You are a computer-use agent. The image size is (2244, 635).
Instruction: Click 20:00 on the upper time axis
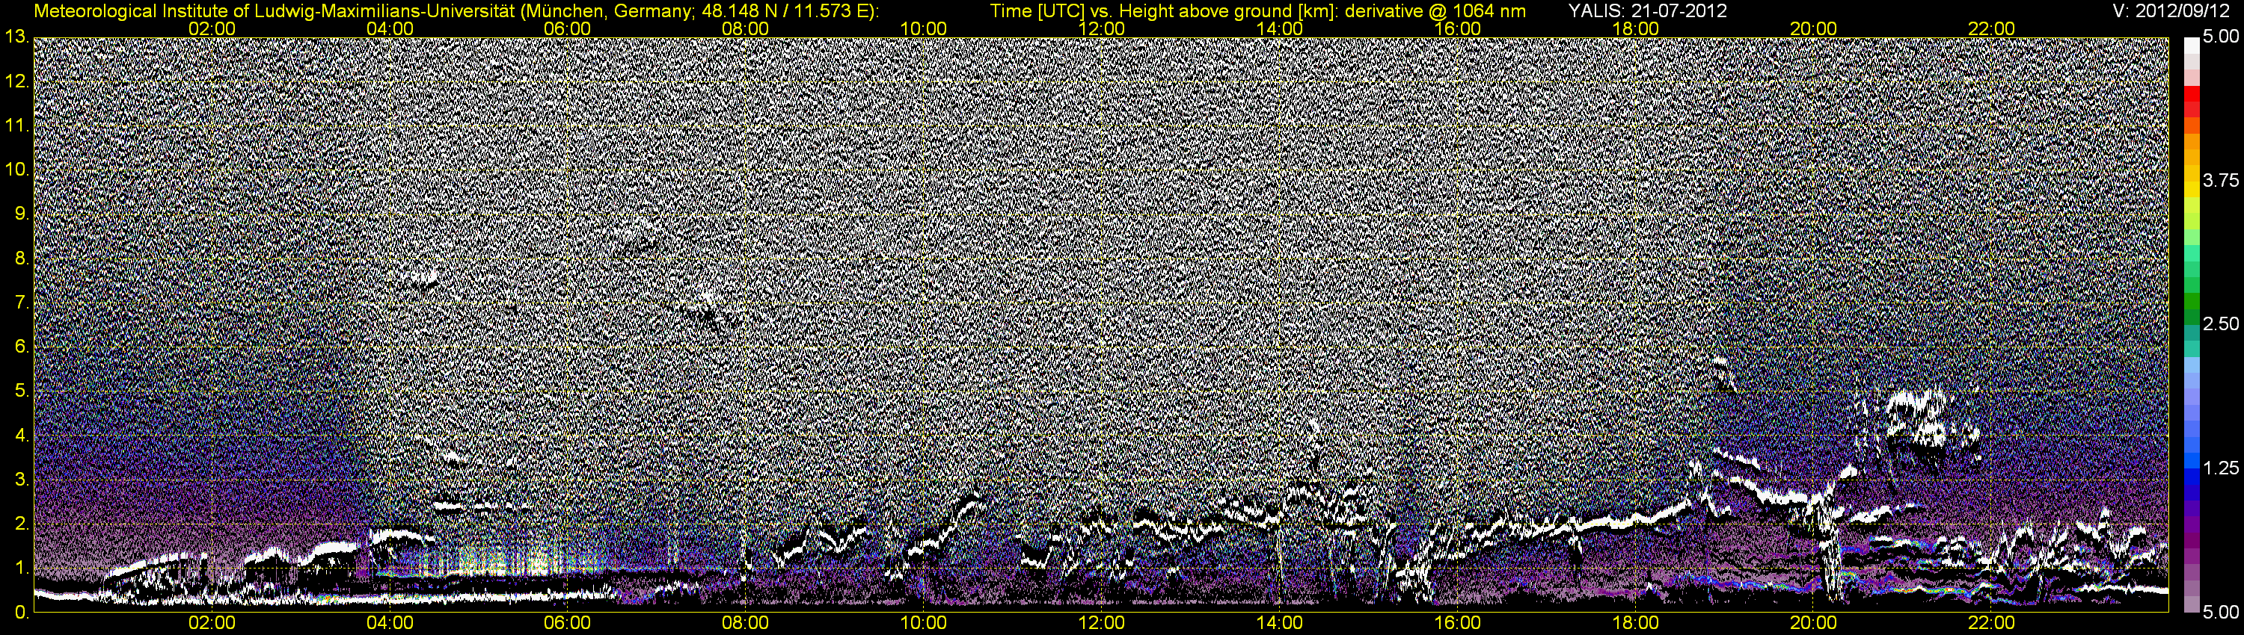click(1814, 28)
